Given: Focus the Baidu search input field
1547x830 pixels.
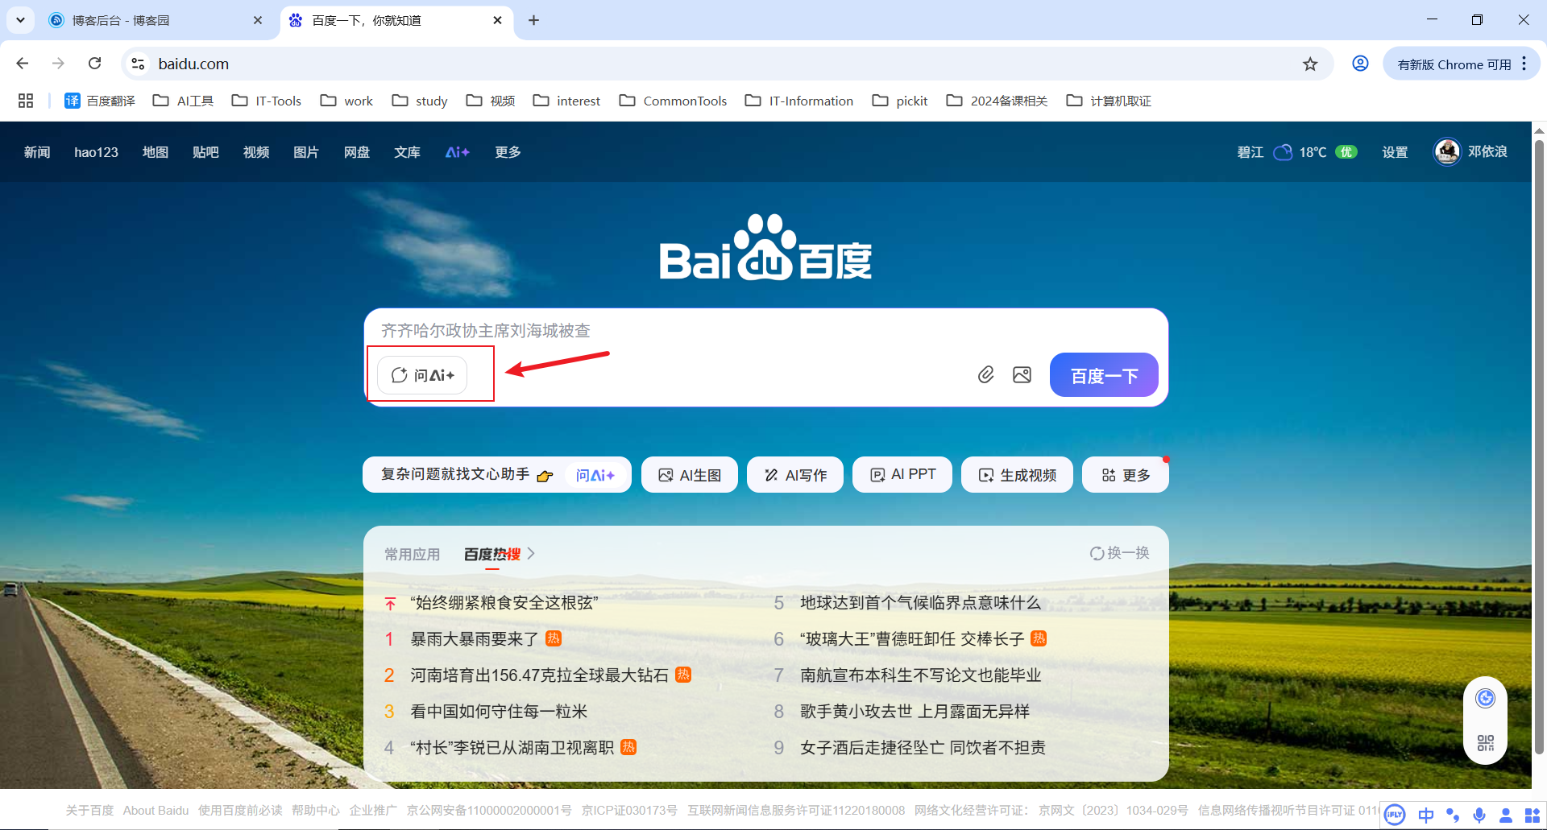Looking at the screenshot, I should [x=765, y=331].
